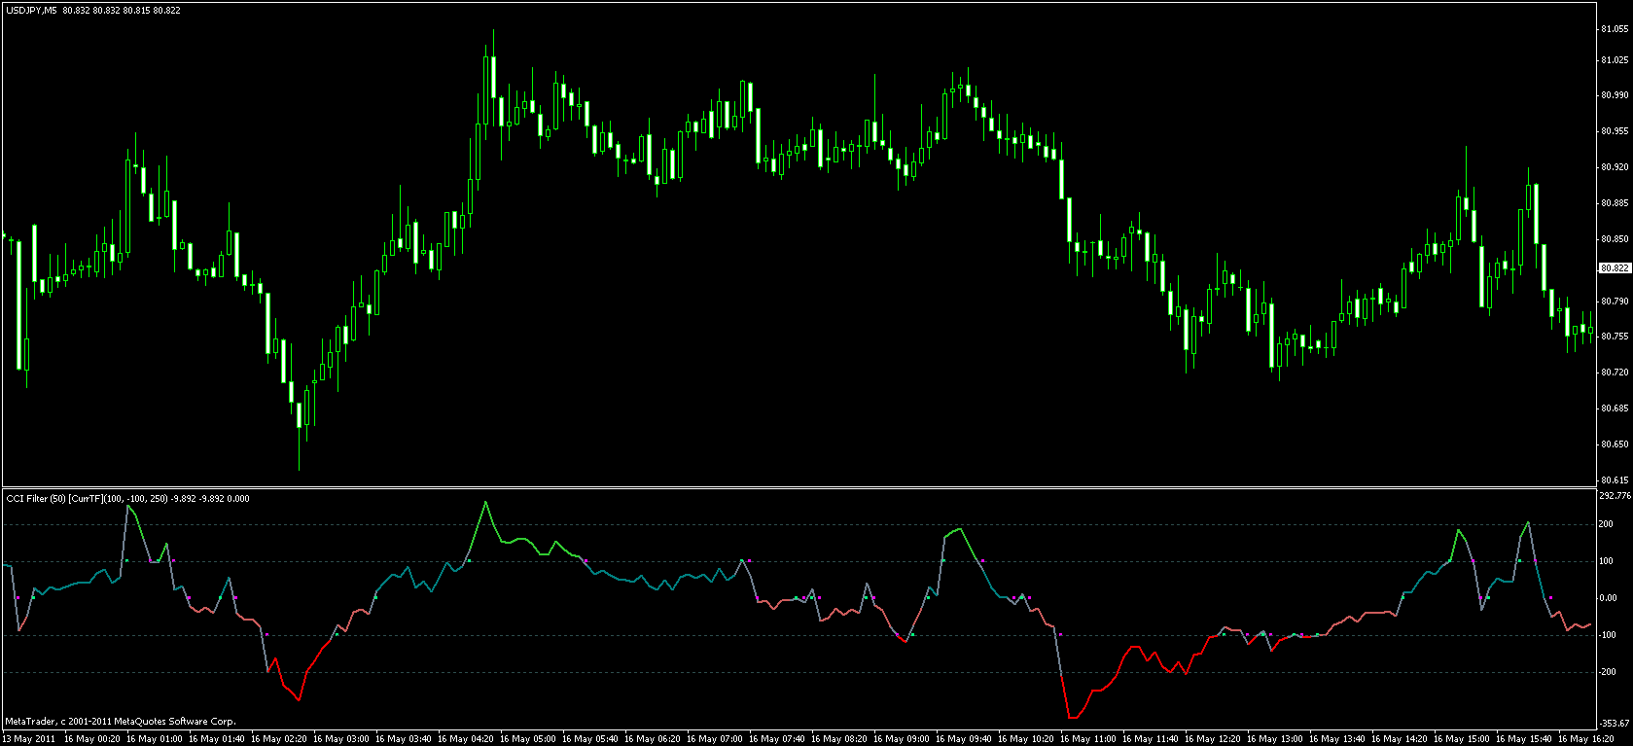Click the 16 May 13:00 time label
The image size is (1633, 746).
pyautogui.click(x=1277, y=739)
